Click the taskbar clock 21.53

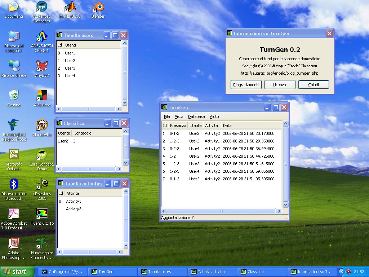359,272
